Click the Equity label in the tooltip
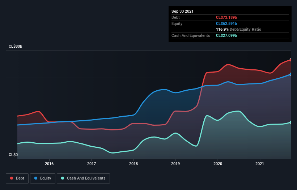Image resolution: width=297 pixels, height=190 pixels. 177,23
